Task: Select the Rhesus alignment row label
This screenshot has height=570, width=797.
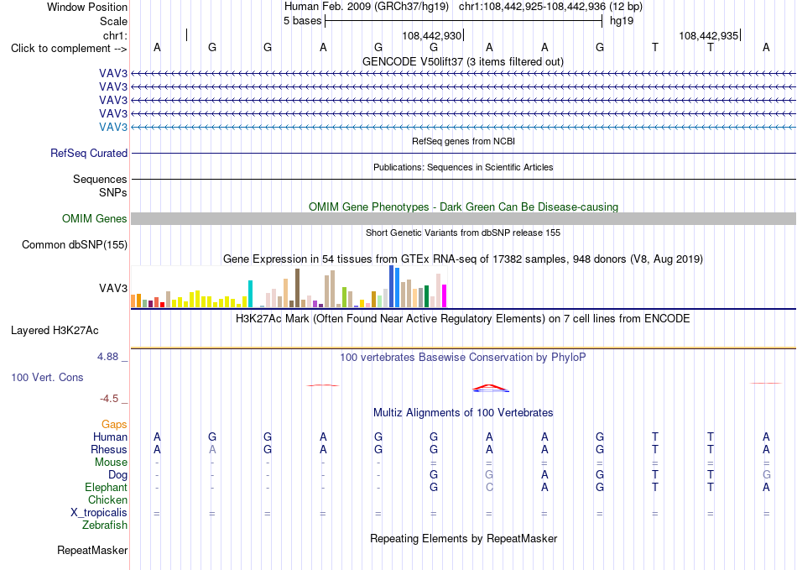Action: tap(109, 449)
